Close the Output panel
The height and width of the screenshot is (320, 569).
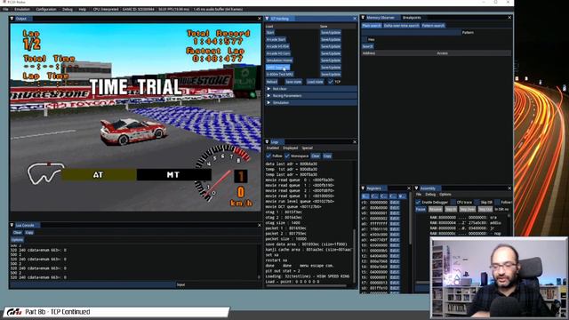pyautogui.click(x=259, y=19)
